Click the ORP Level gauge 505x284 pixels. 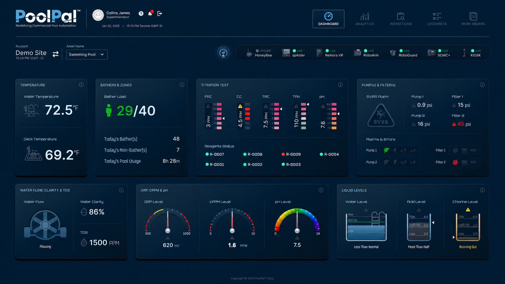[x=168, y=221]
